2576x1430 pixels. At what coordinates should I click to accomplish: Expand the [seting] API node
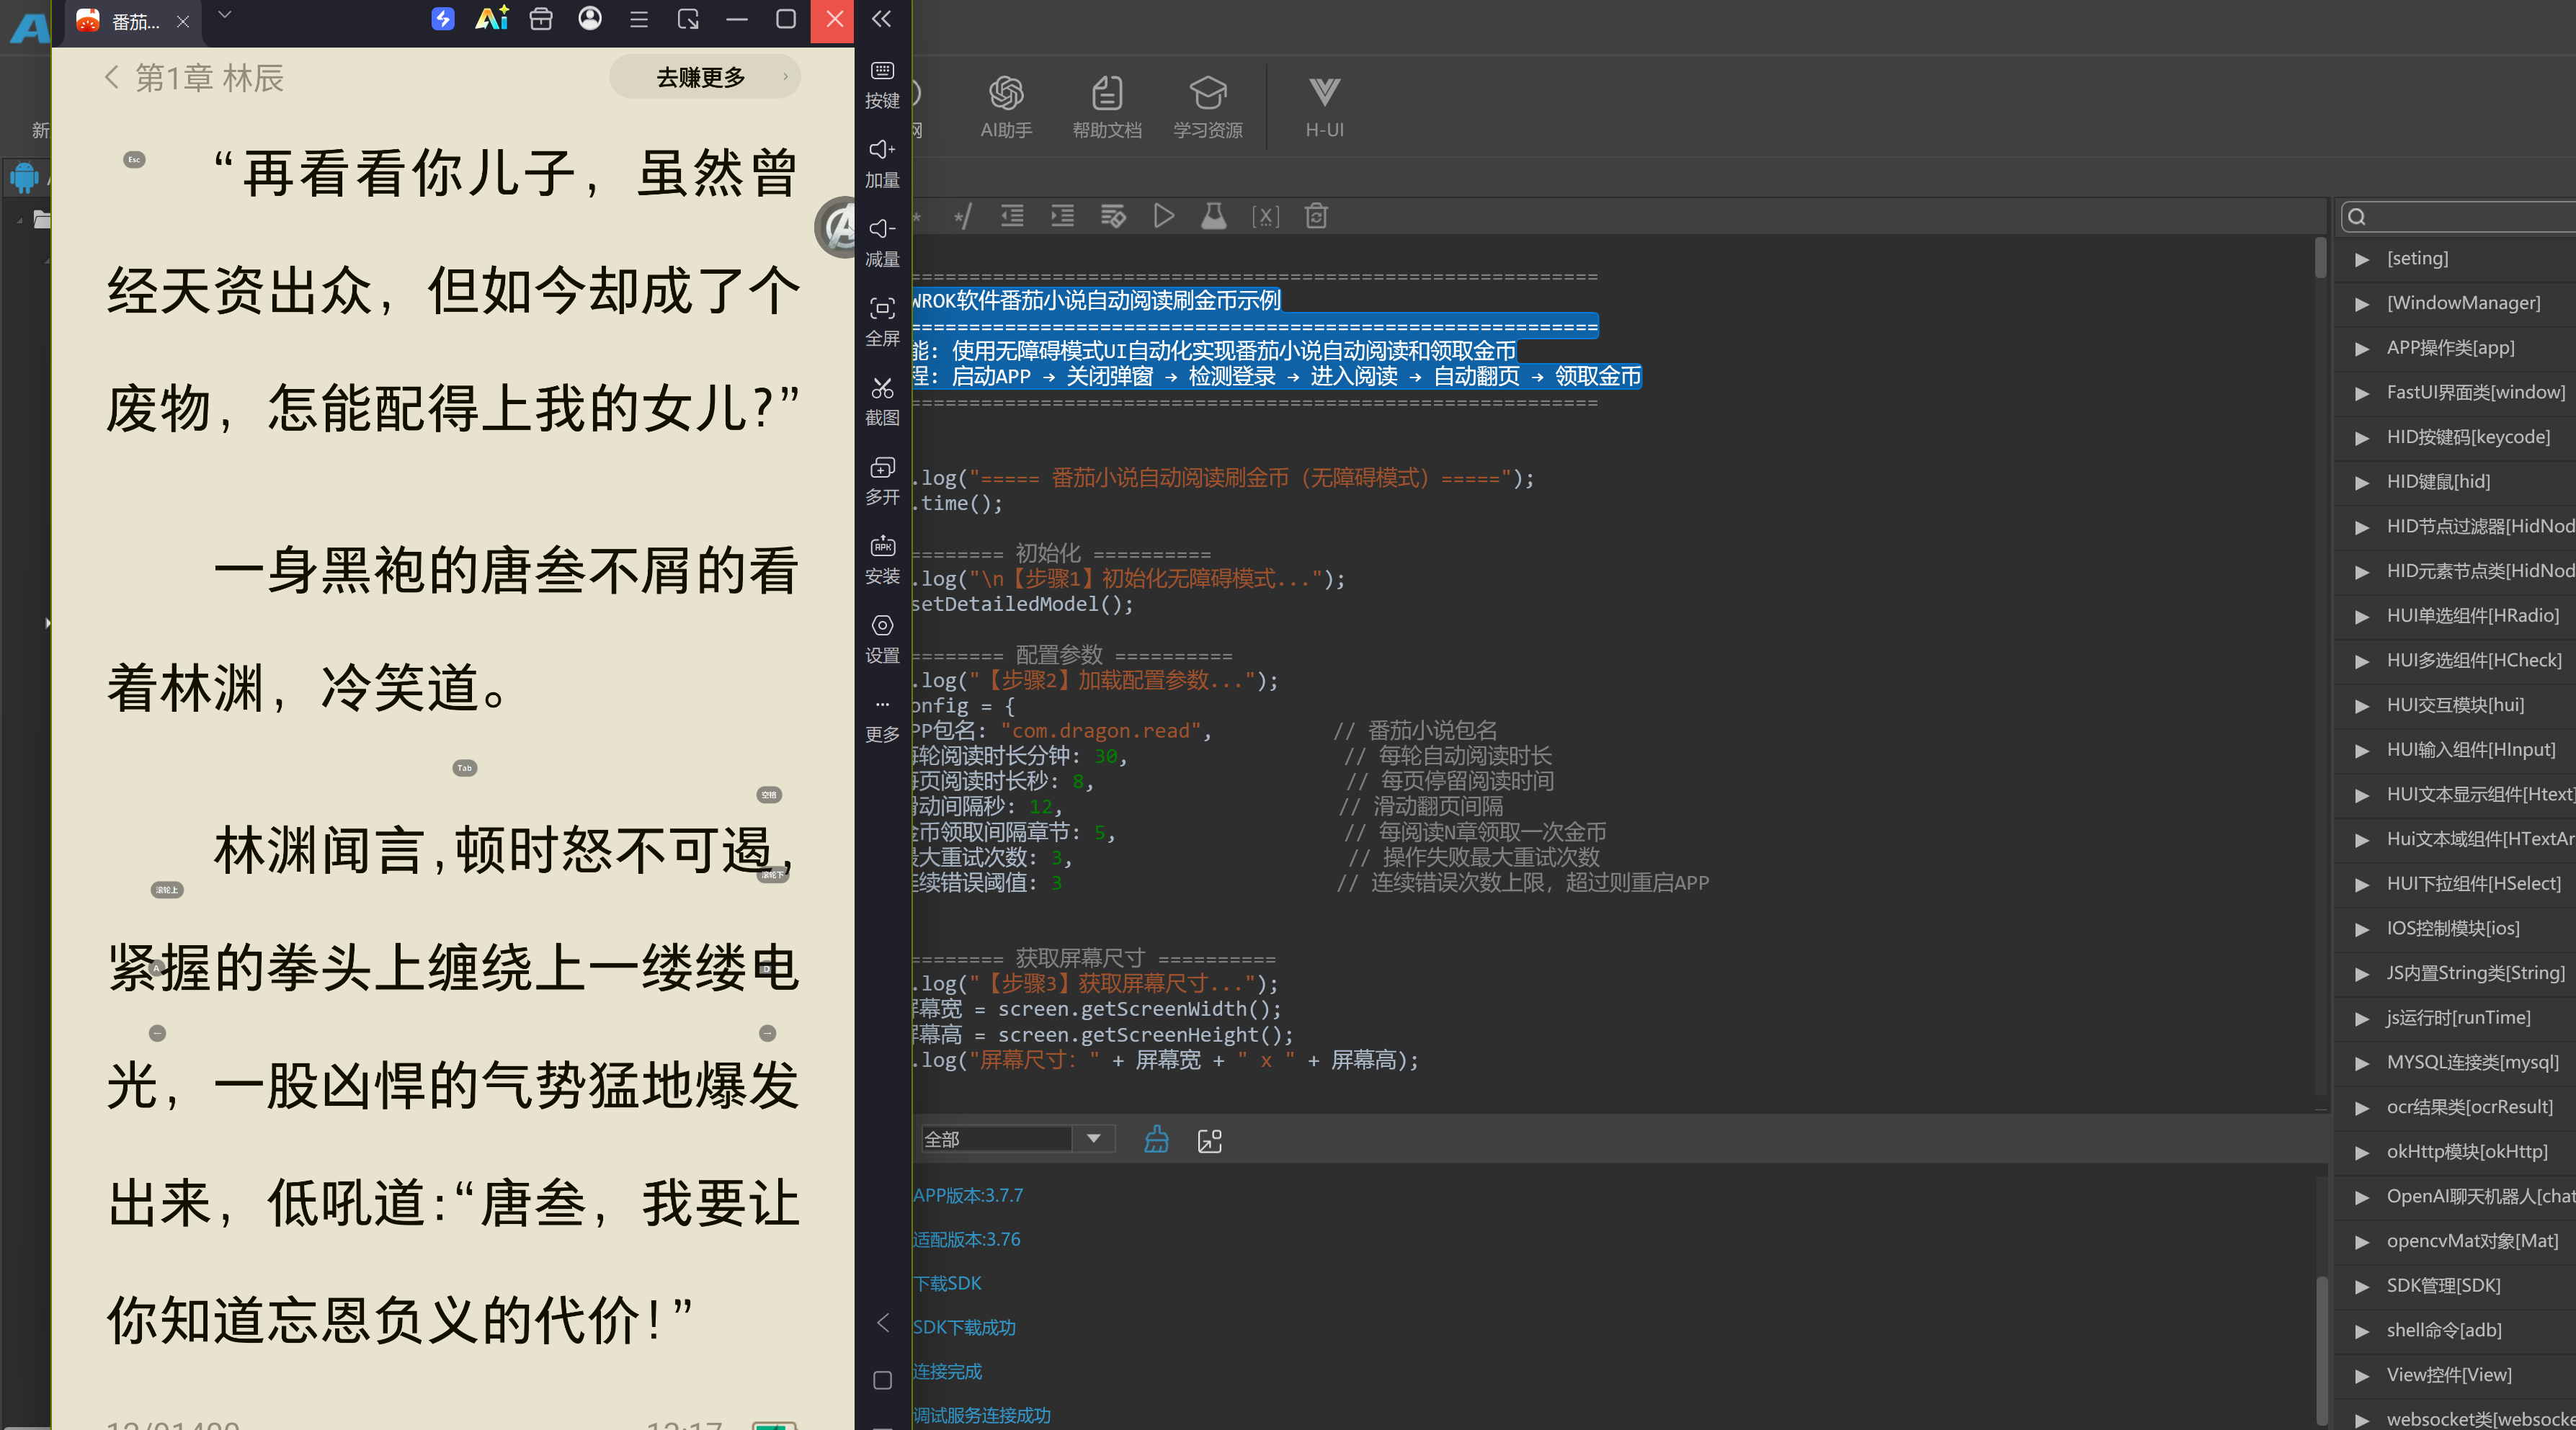(x=2362, y=260)
